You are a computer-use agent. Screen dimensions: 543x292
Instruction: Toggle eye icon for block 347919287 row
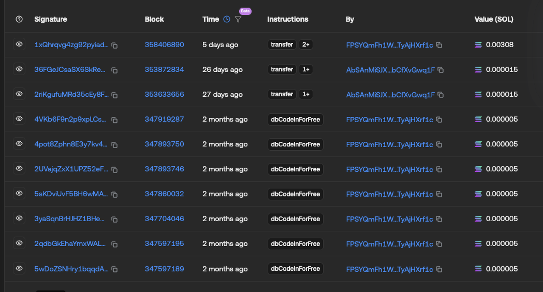click(19, 119)
